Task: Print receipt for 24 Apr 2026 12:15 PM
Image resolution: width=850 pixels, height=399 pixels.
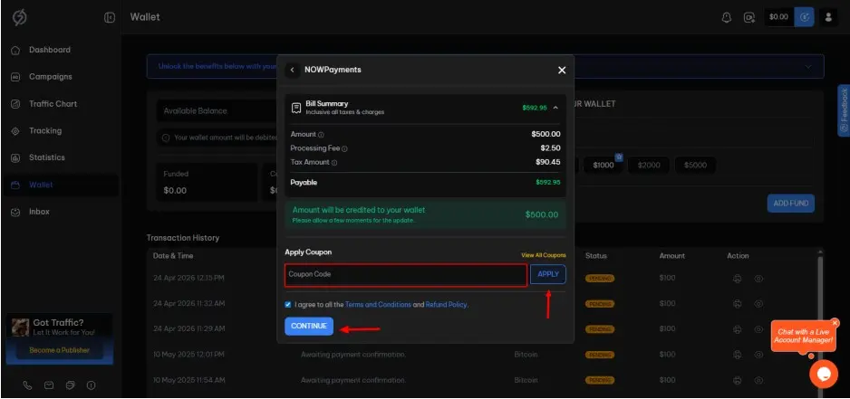Action: click(x=738, y=279)
